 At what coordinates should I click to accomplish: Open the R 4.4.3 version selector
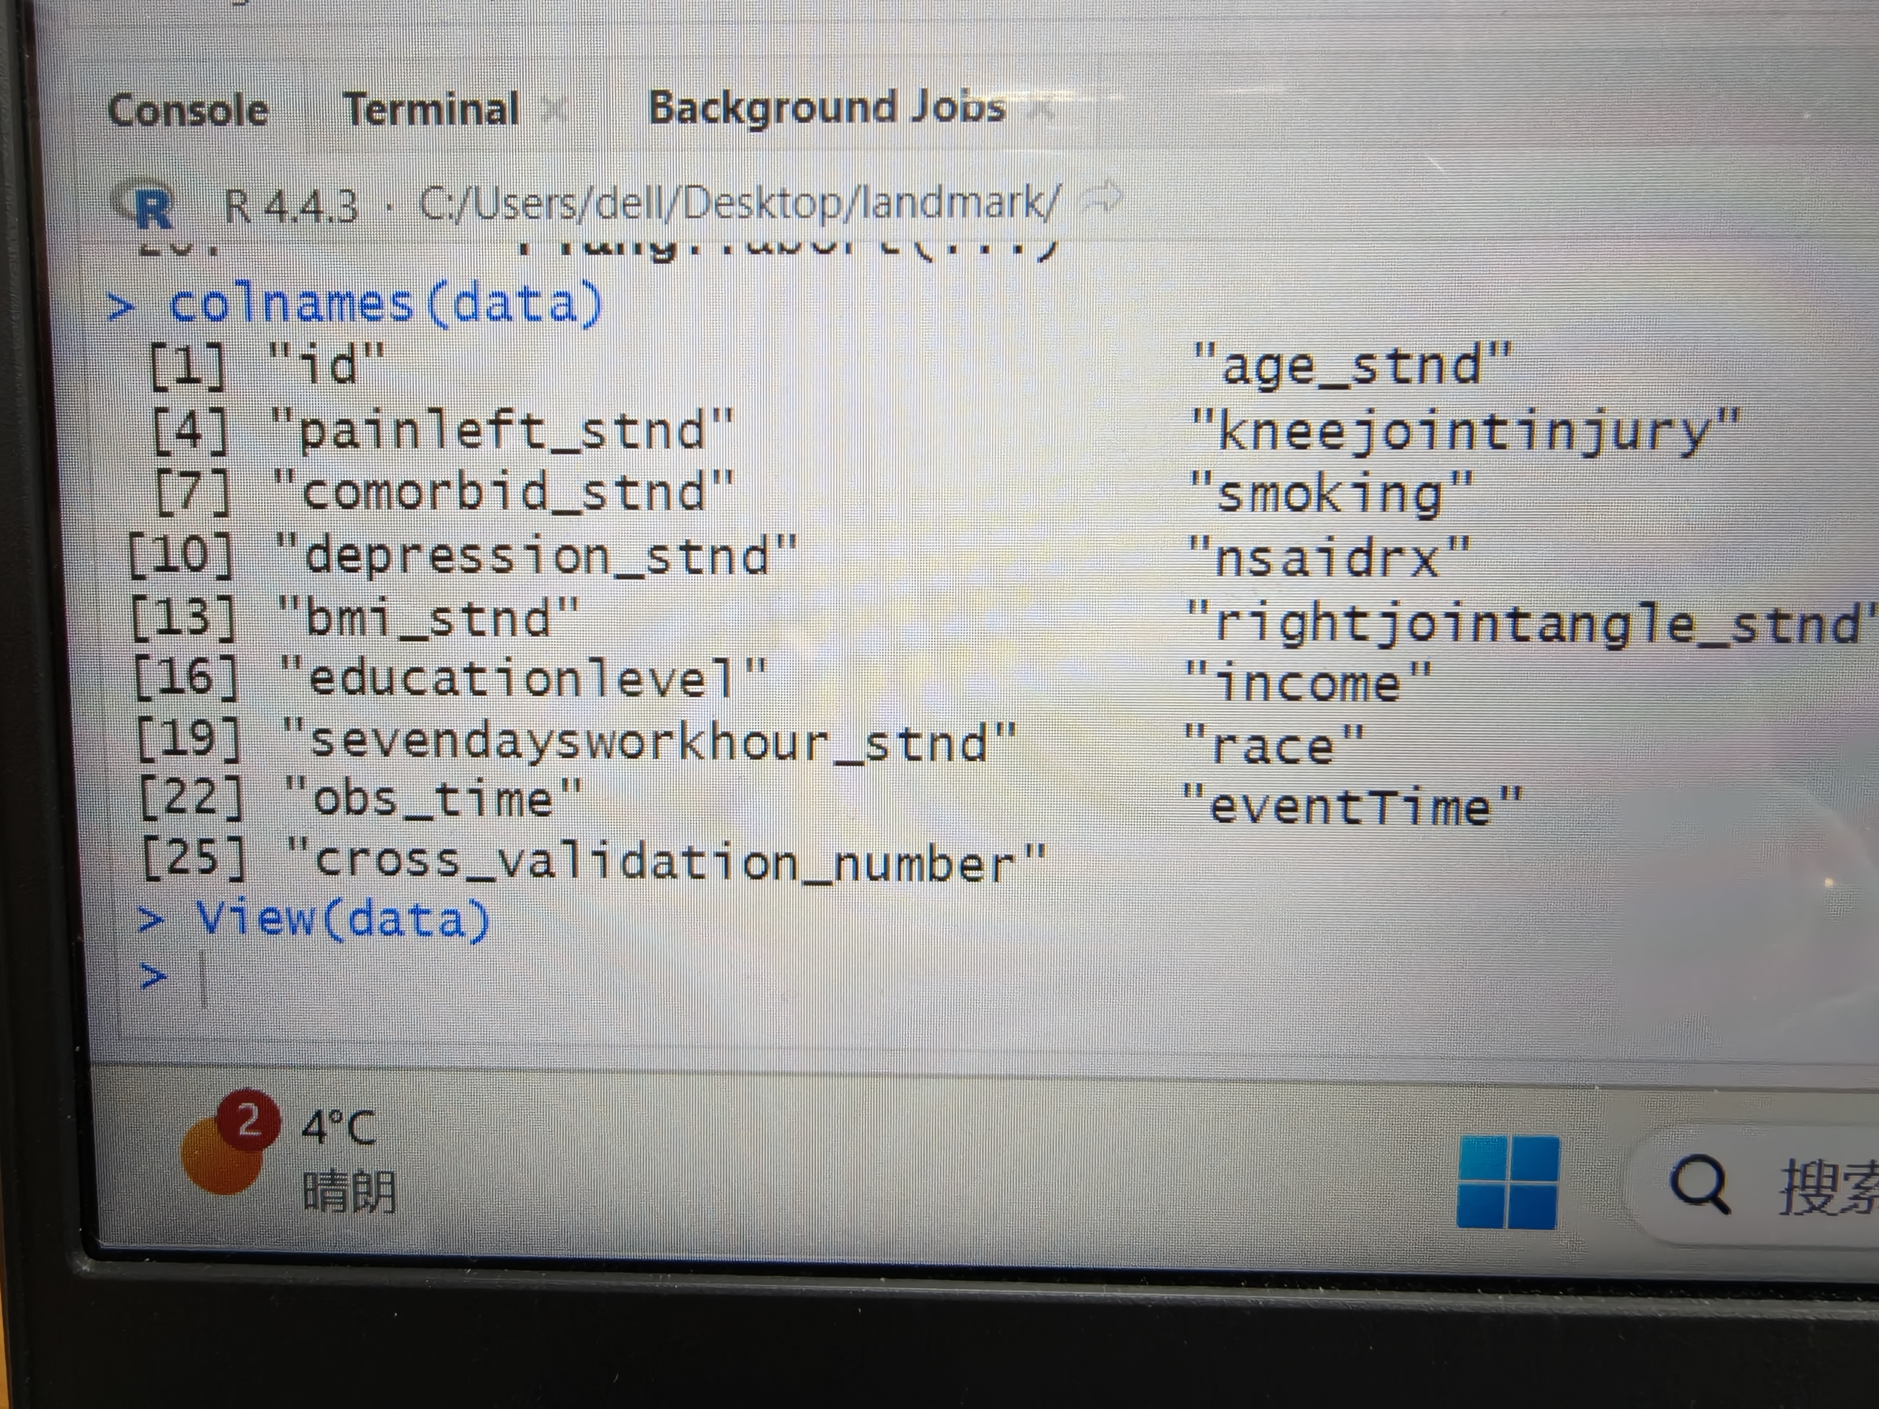pos(291,205)
